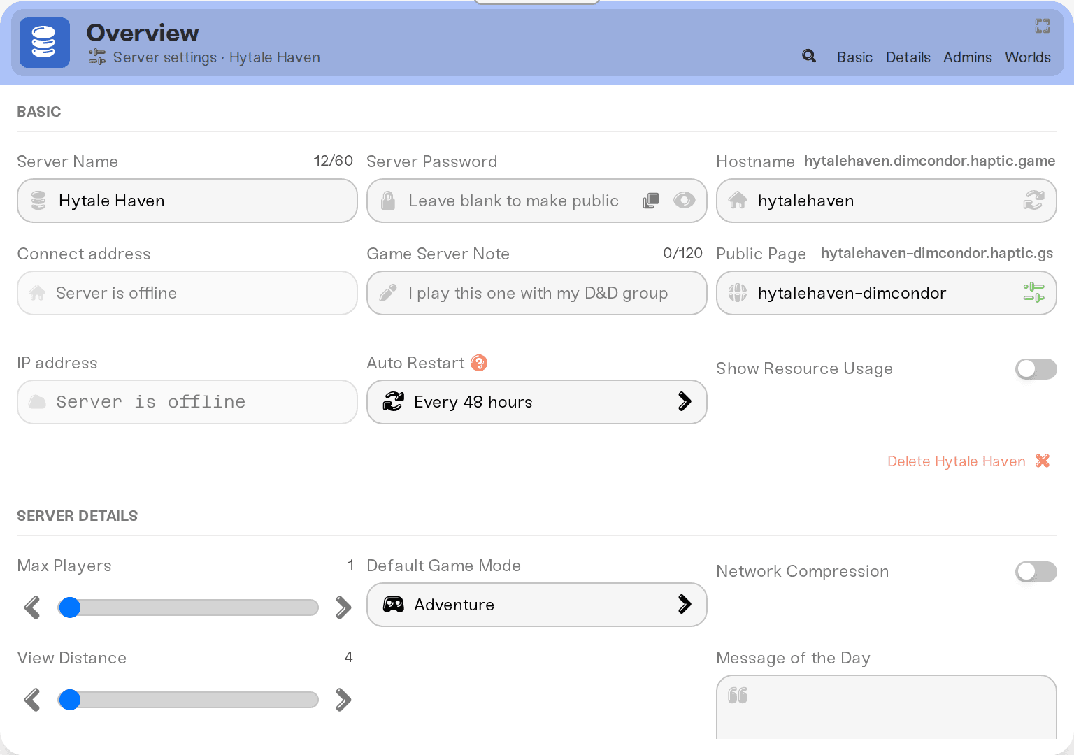Decrease Max Players with left chevron
Image resolution: width=1074 pixels, height=755 pixels.
click(32, 607)
